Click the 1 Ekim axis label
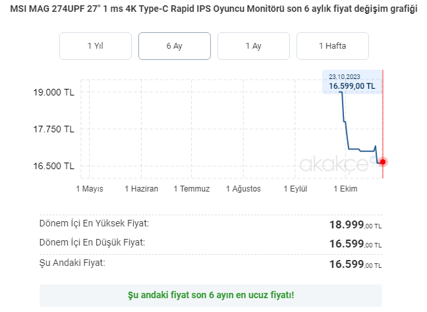Image resolution: width=427 pixels, height=312 pixels. point(345,189)
